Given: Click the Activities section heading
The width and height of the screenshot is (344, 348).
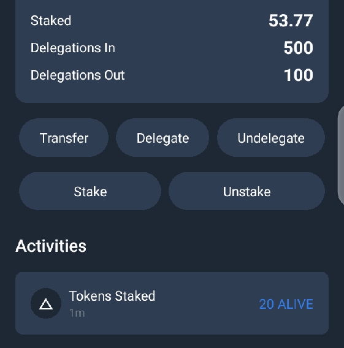Looking at the screenshot, I should pos(51,246).
